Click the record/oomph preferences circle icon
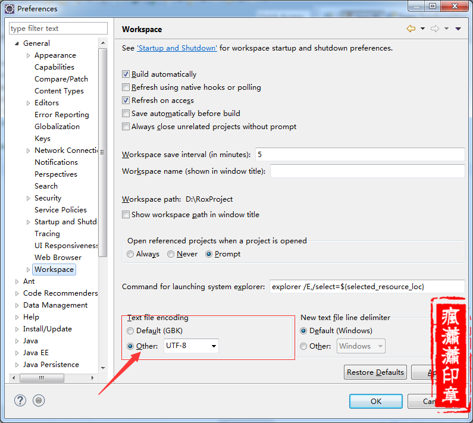473x423 pixels. point(39,400)
